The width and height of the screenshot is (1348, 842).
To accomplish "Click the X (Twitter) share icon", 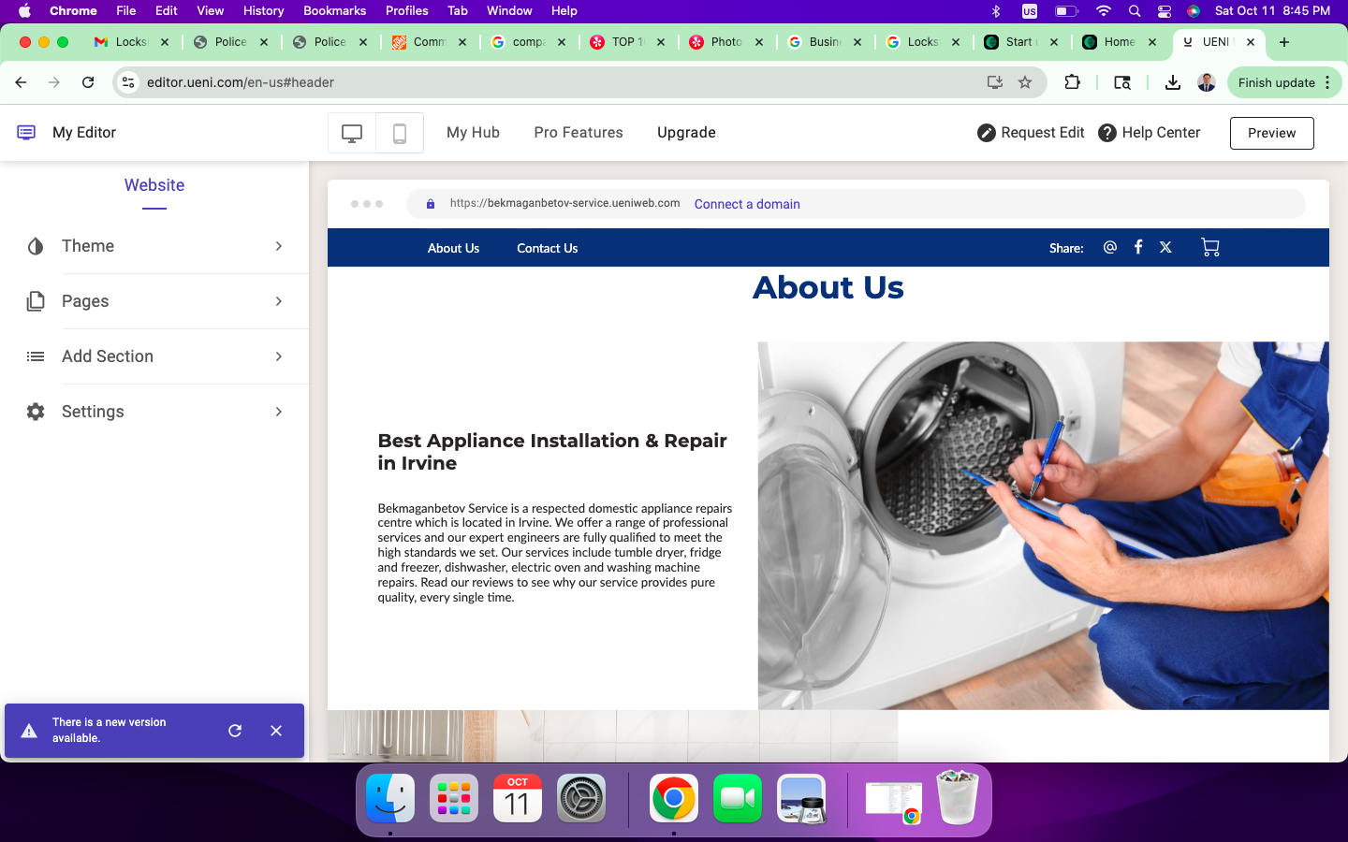I will [x=1165, y=247].
